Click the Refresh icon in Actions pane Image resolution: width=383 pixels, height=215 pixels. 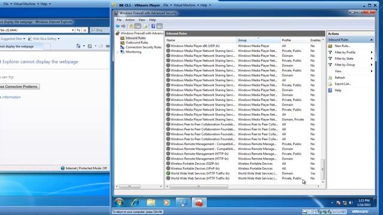coord(330,78)
